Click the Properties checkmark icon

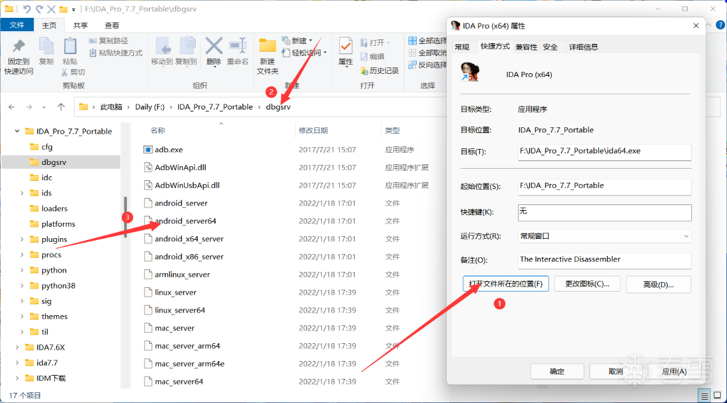click(x=346, y=46)
